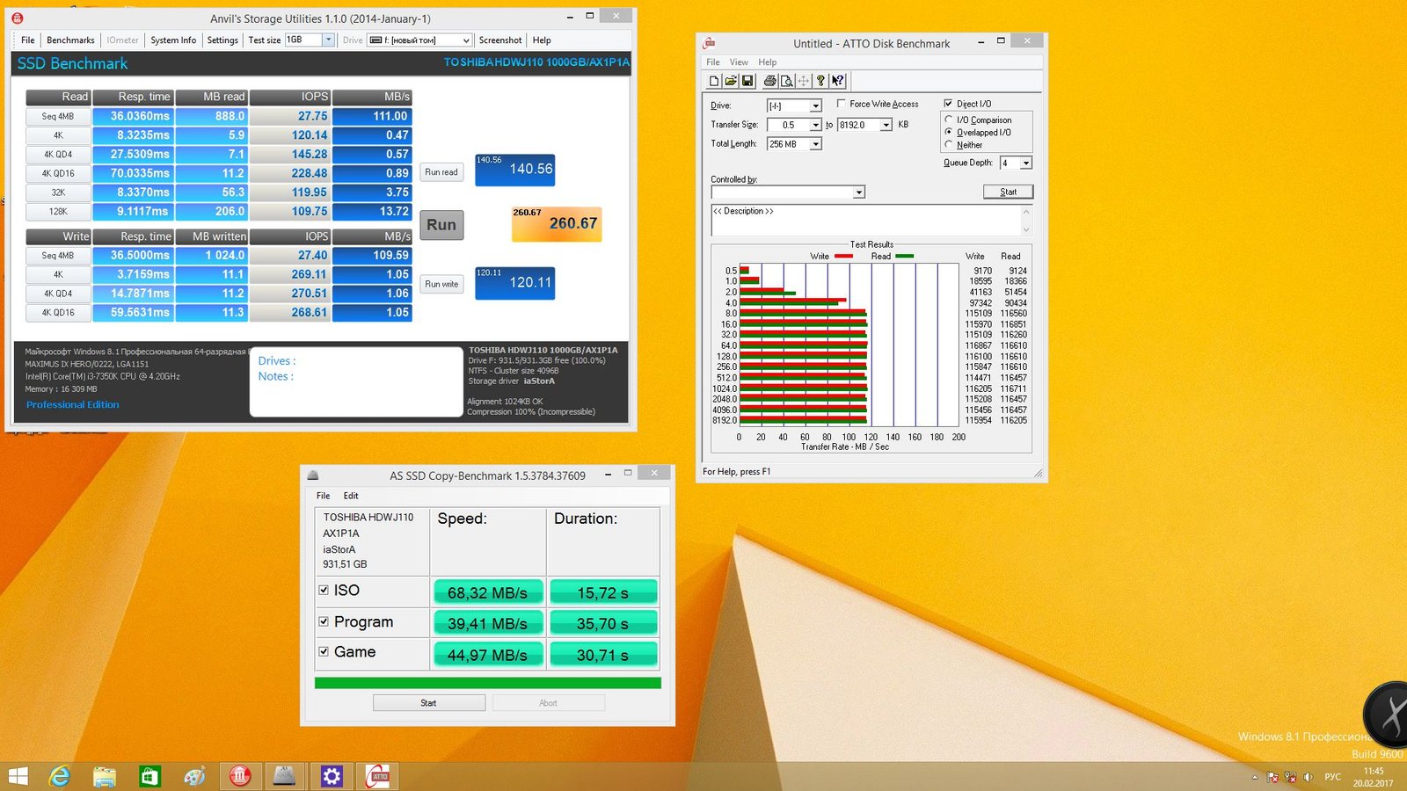This screenshot has height=791, width=1407.
Task: Click the purple gear icon in the taskbar
Action: click(x=331, y=776)
